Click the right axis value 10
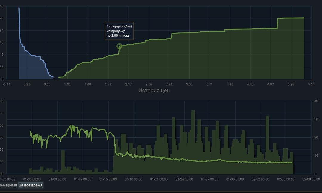This screenshot has height=193, width=322. point(316,156)
